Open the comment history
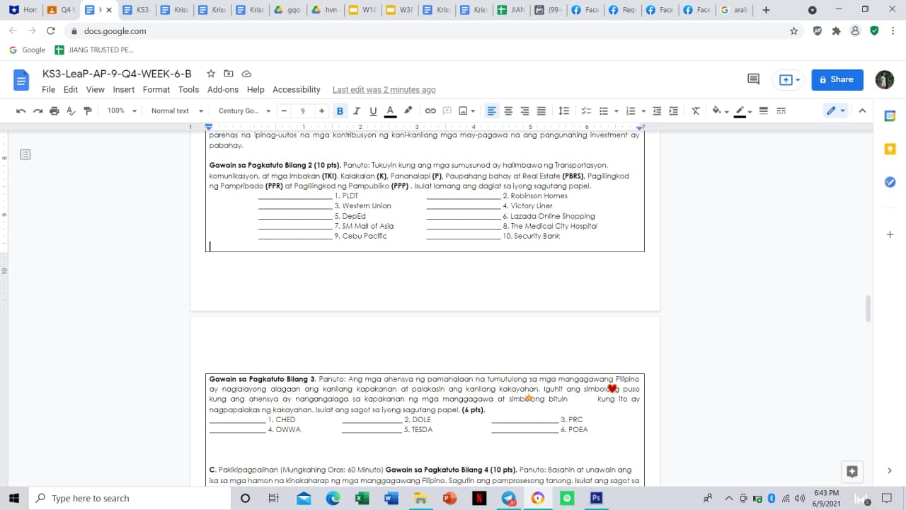The image size is (906, 510). coord(753,79)
